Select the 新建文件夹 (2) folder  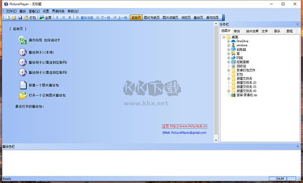pyautogui.click(x=244, y=82)
